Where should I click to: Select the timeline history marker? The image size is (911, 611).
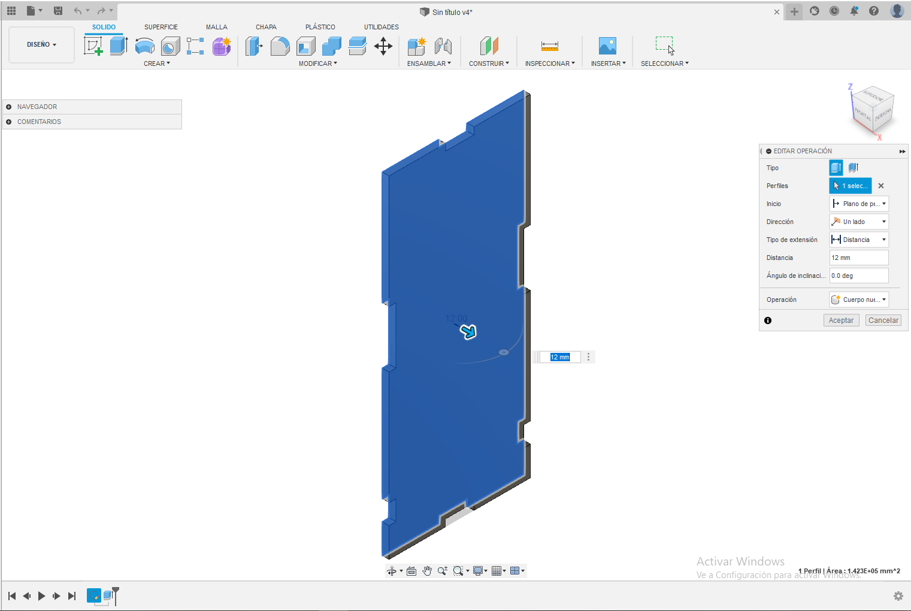coord(116,595)
